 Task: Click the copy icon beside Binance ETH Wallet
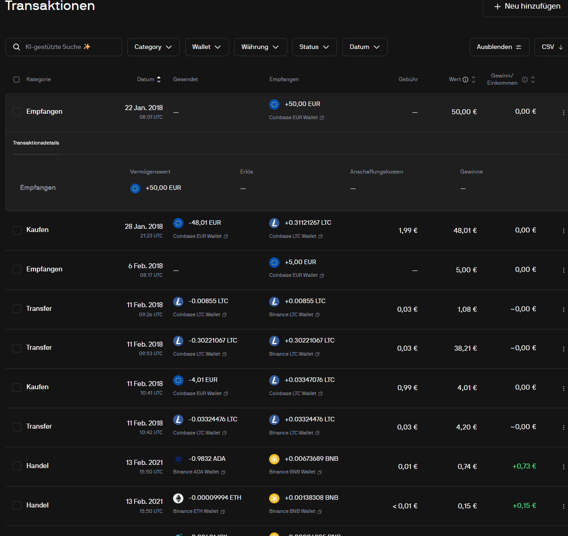click(222, 512)
